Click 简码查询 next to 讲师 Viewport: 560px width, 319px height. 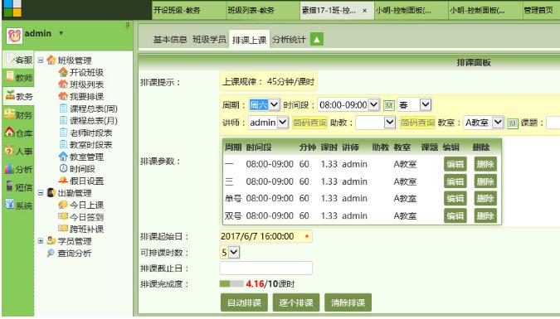pos(309,123)
